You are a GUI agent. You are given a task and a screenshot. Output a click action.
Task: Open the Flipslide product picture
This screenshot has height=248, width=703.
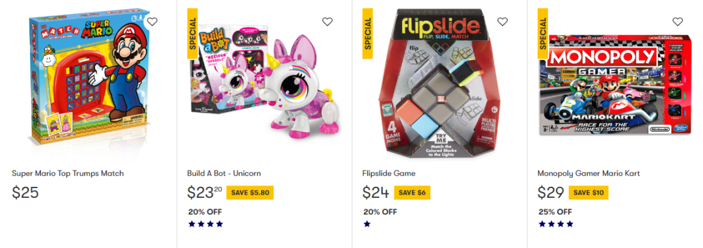click(x=439, y=83)
